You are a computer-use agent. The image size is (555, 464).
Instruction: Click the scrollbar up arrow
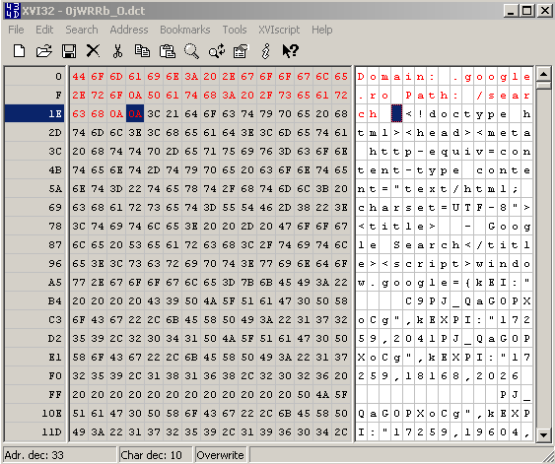tap(543, 74)
